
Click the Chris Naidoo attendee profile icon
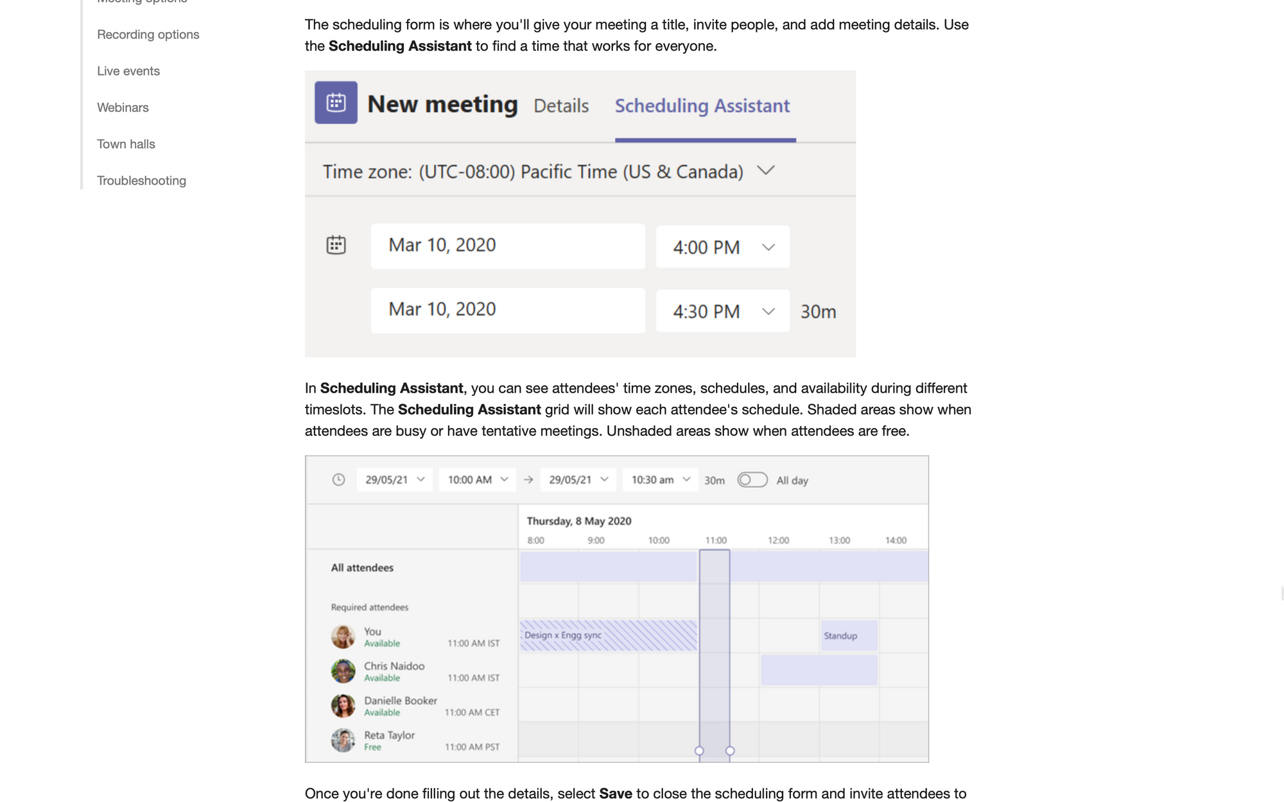[x=342, y=671]
